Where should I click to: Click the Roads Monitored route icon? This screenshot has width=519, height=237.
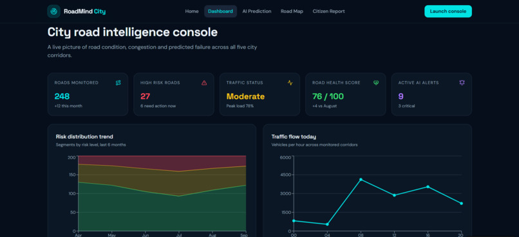[x=118, y=83]
